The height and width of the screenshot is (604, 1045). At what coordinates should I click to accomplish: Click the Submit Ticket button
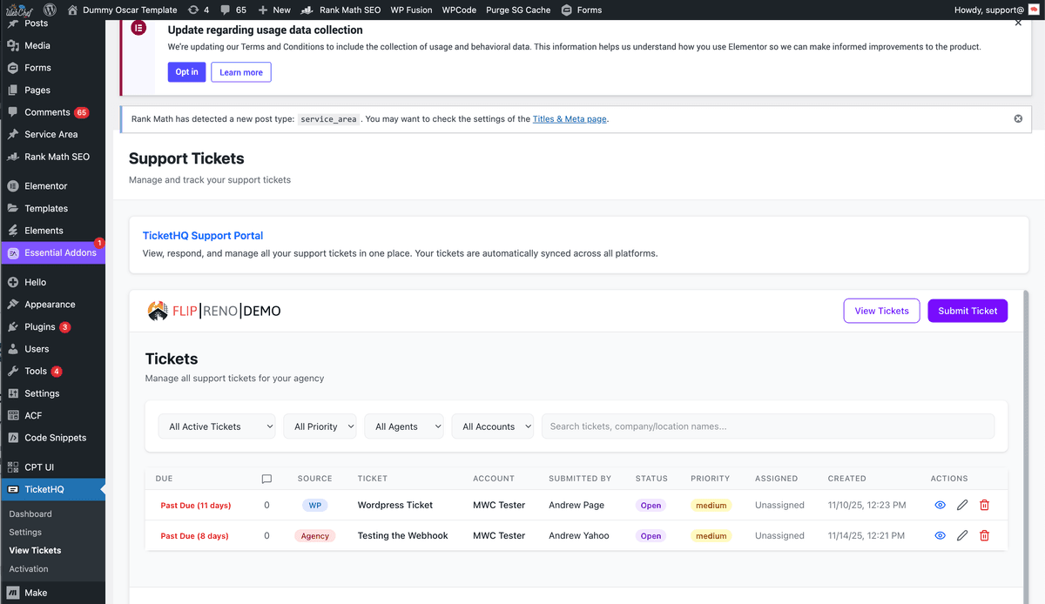(967, 311)
